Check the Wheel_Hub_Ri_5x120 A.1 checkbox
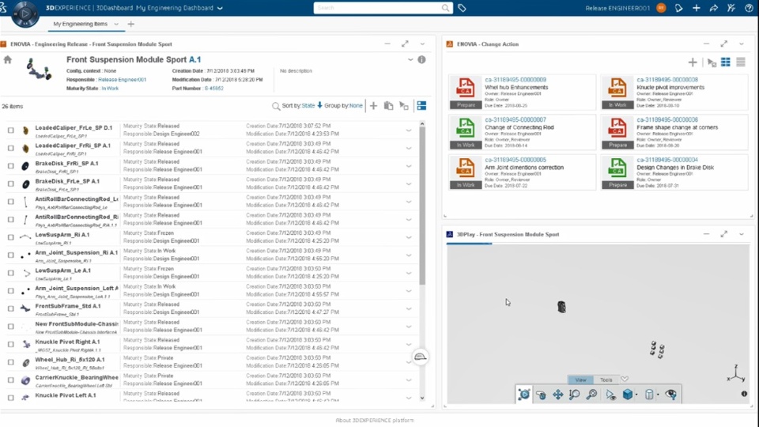 pos(10,362)
